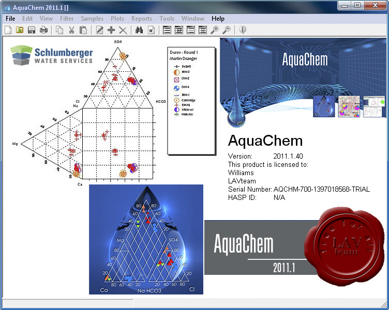Image resolution: width=389 pixels, height=310 pixels.
Task: Open the Tools menu
Action: 167,19
